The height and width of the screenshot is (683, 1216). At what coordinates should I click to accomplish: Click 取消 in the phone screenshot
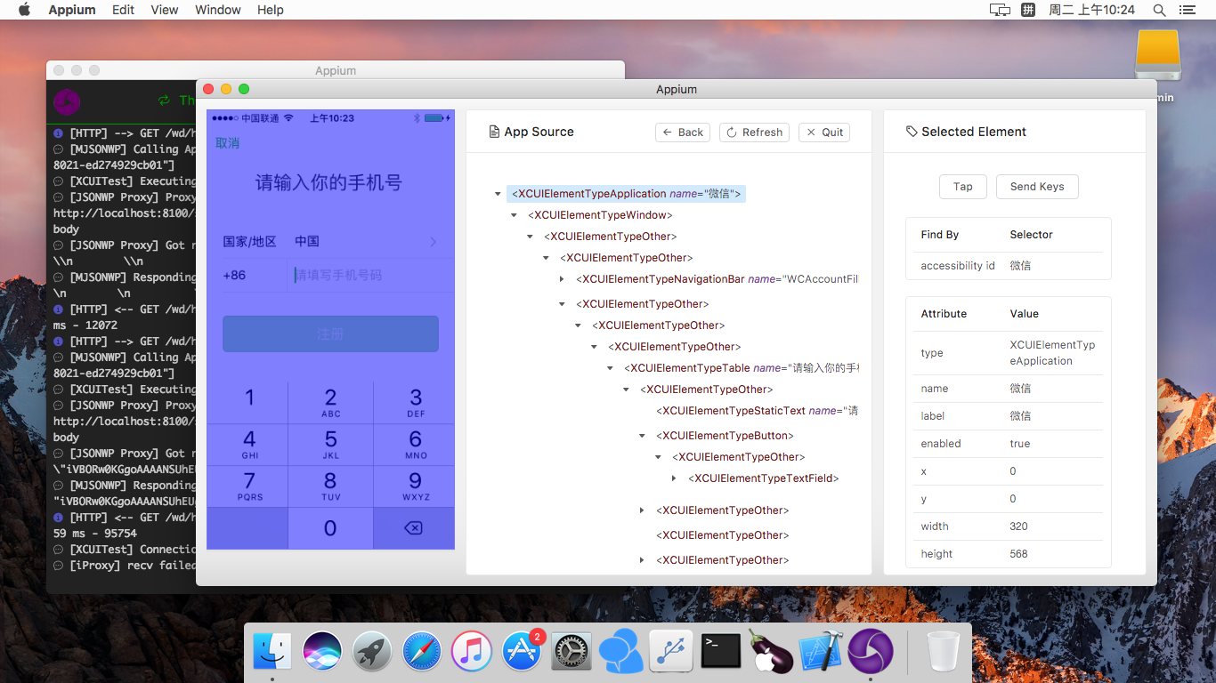point(227,143)
